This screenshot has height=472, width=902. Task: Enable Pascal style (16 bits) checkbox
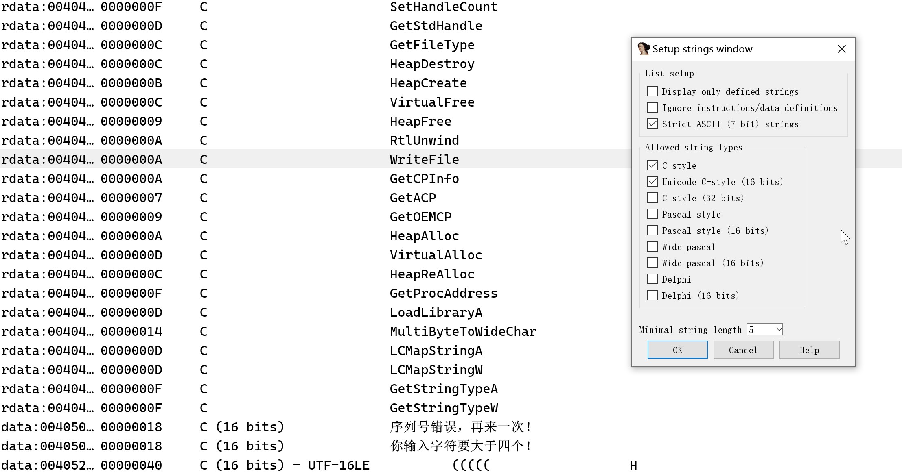click(652, 231)
